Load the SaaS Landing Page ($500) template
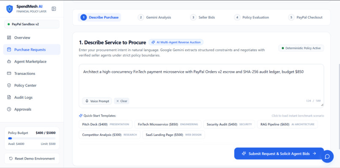Screen dimensions: 340x168 (173, 135)
